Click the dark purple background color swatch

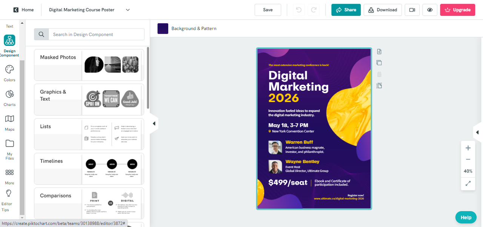click(x=163, y=28)
